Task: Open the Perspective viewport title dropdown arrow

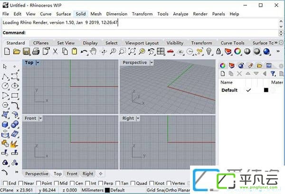Action: [152, 63]
